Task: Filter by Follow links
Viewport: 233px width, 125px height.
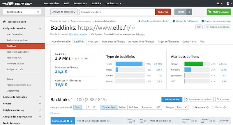Action: pos(122,107)
